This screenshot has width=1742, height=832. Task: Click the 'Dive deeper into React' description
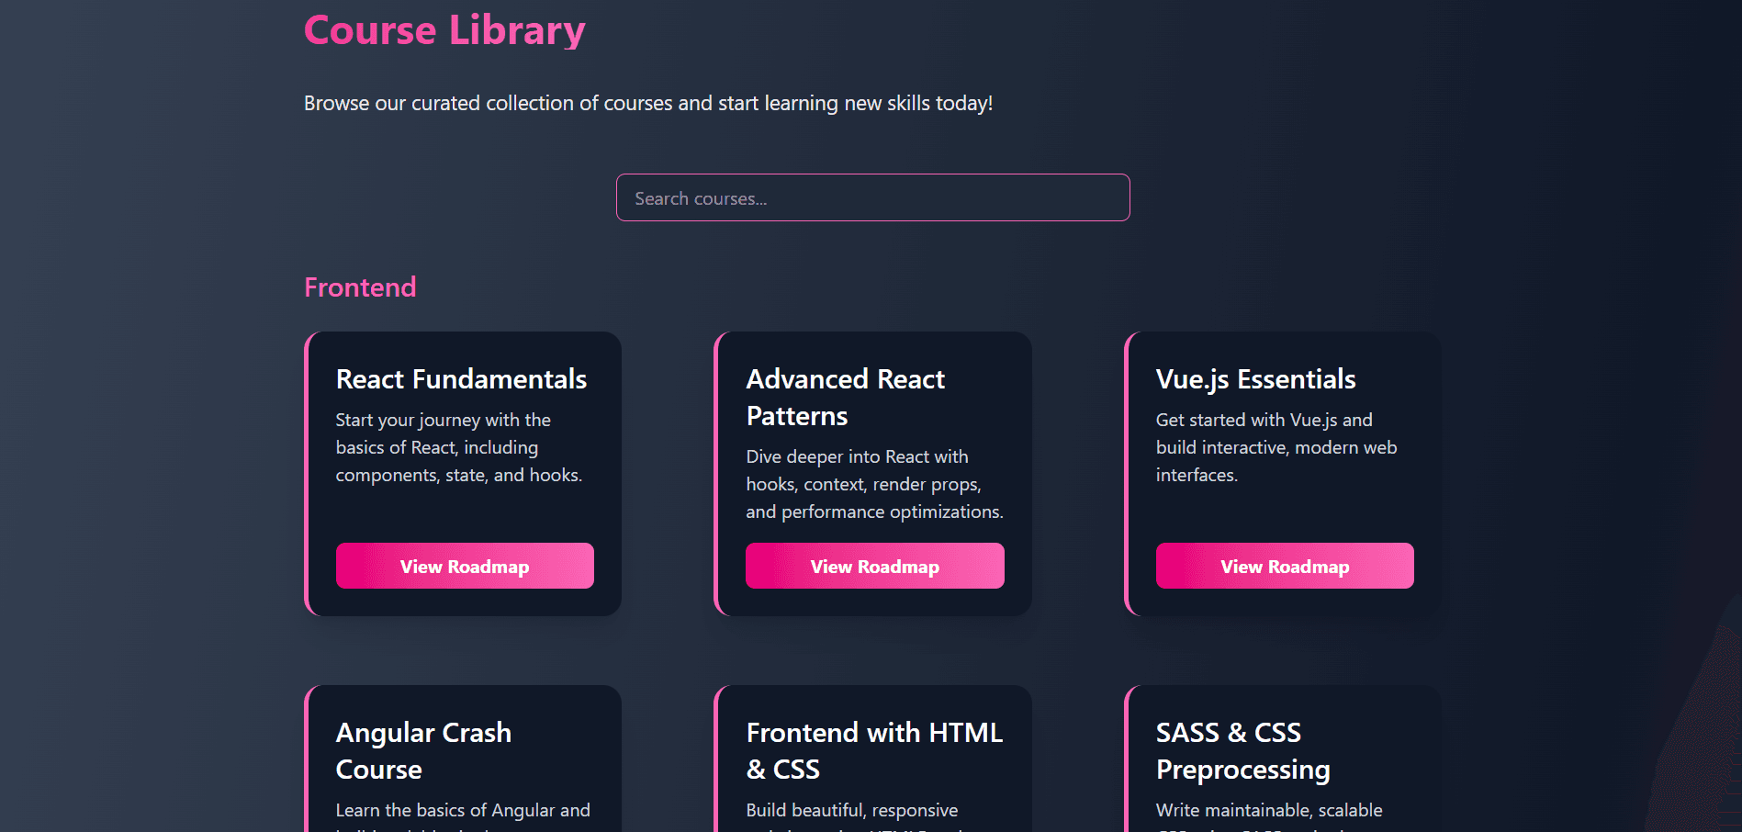[874, 484]
